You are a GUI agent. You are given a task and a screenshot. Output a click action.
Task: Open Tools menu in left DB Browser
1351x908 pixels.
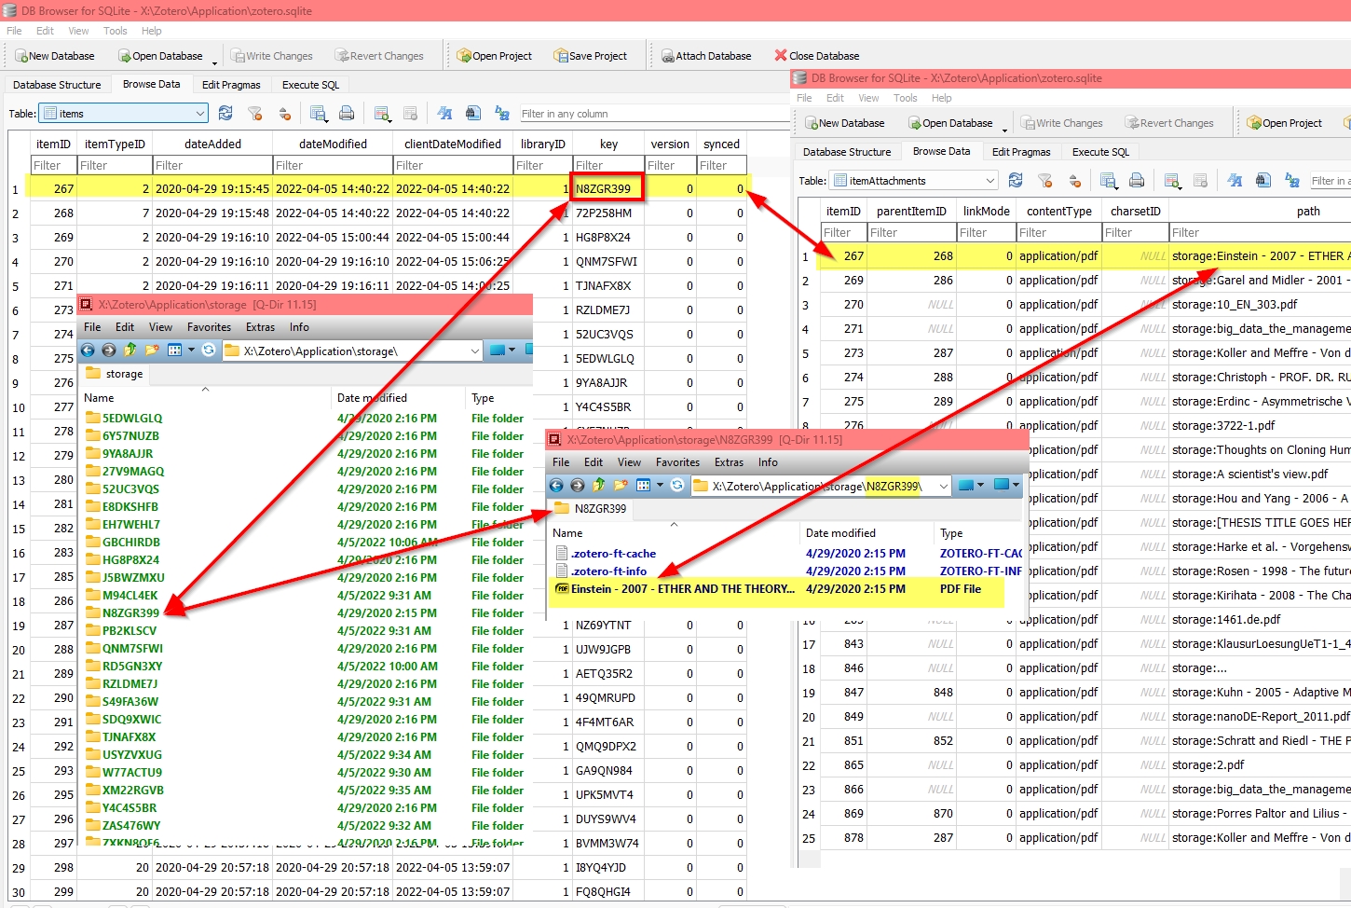pos(116,31)
